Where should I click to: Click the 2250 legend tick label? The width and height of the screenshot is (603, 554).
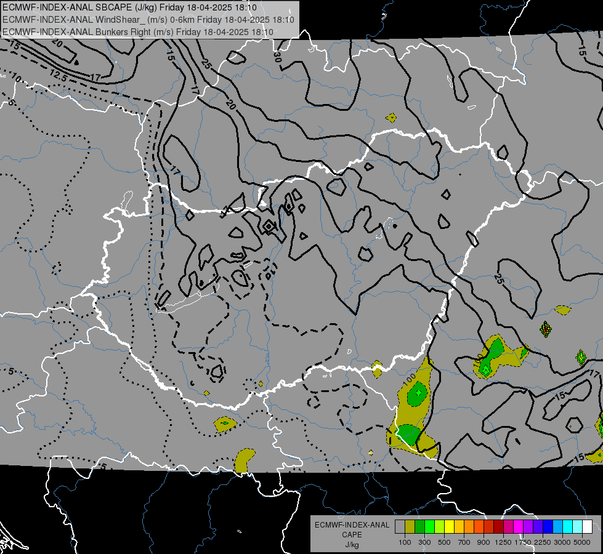point(543,542)
